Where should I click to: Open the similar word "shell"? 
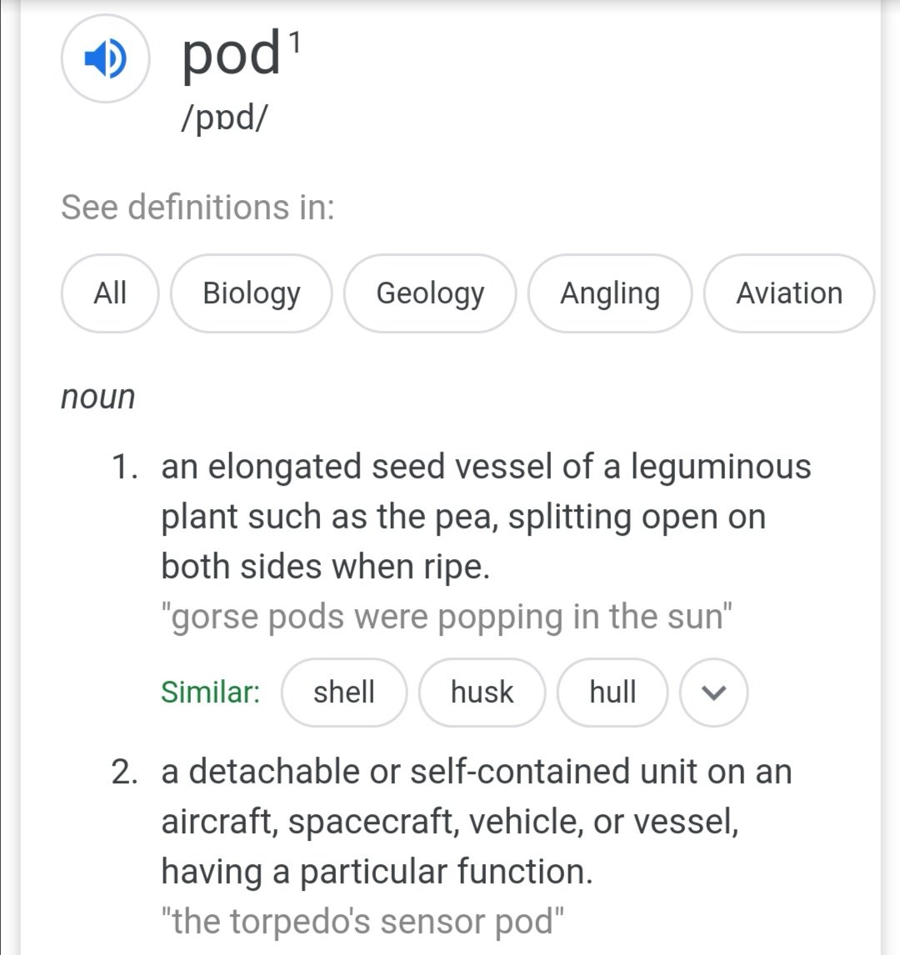[344, 692]
